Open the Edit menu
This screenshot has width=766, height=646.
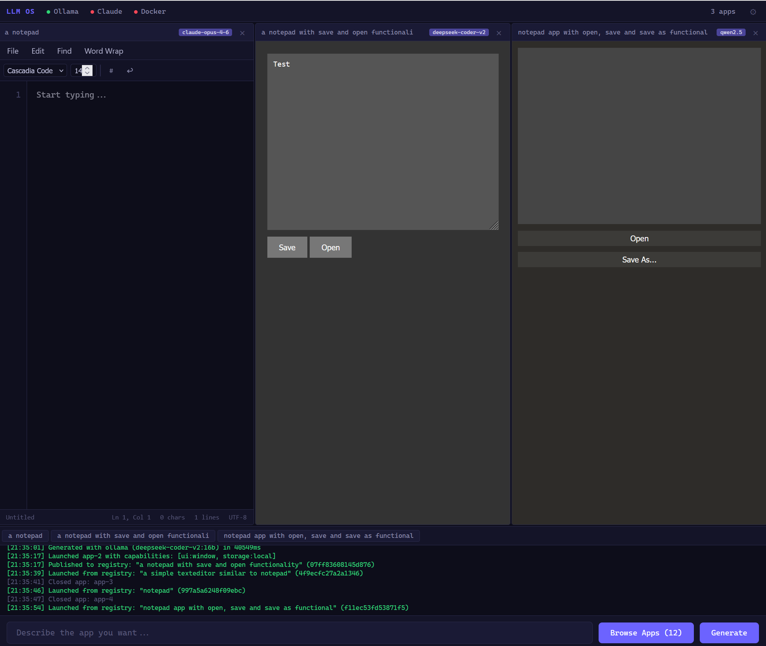(x=38, y=51)
